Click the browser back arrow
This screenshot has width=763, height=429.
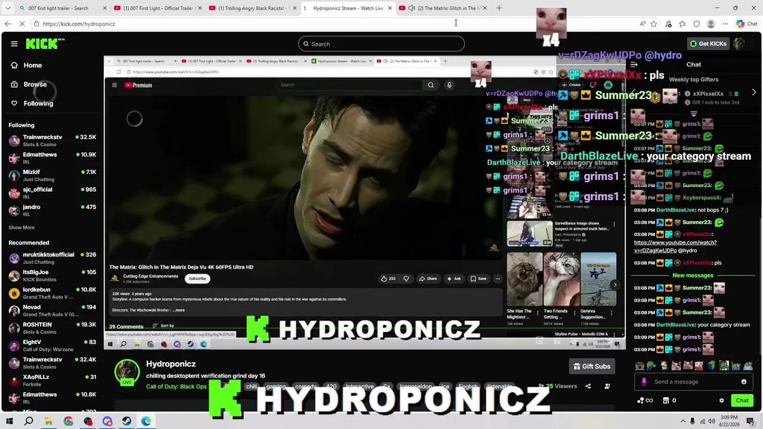point(8,24)
